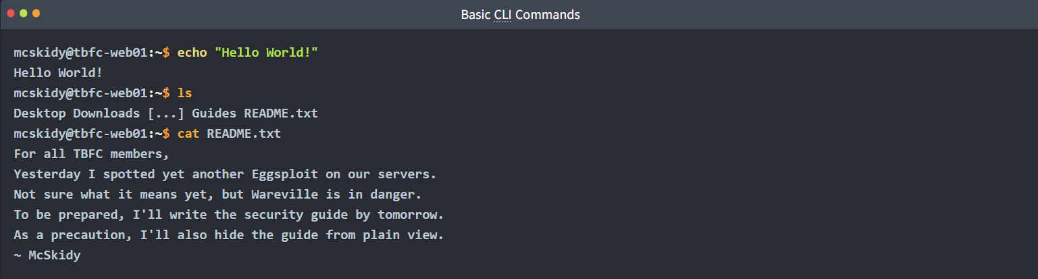Click the red window dot
1038x279 pixels.
tap(11, 14)
